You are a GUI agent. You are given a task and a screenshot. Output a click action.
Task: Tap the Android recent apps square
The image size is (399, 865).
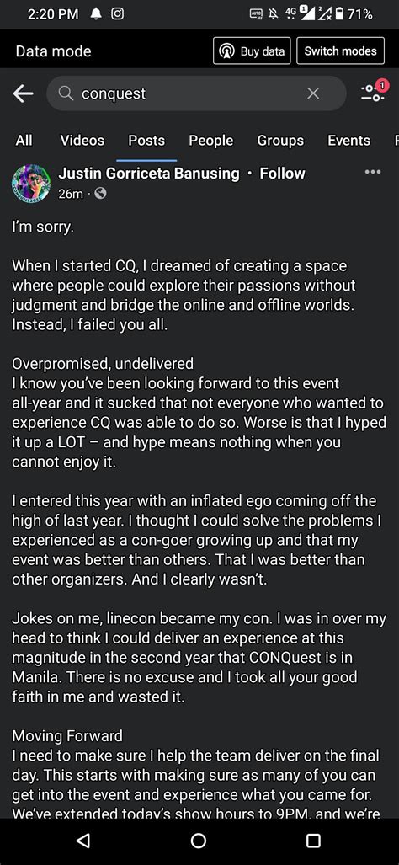[x=313, y=841]
